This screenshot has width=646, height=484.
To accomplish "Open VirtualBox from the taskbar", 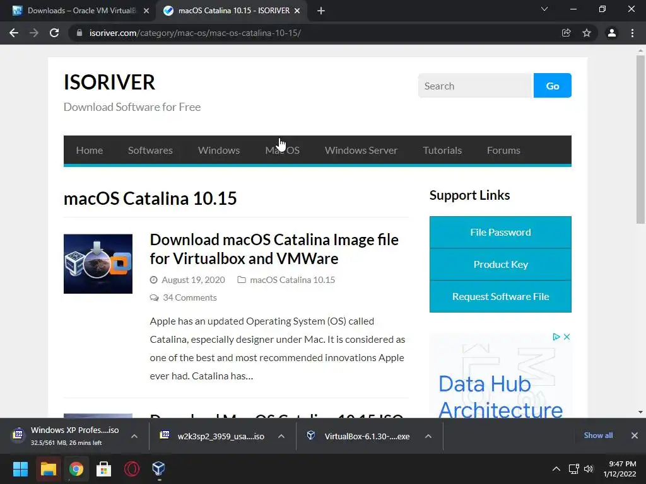I will point(158,469).
